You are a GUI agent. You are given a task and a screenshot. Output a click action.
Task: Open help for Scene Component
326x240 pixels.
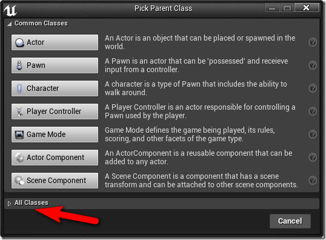click(x=313, y=181)
